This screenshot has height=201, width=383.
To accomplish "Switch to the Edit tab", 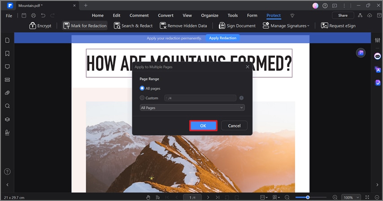I will (117, 15).
